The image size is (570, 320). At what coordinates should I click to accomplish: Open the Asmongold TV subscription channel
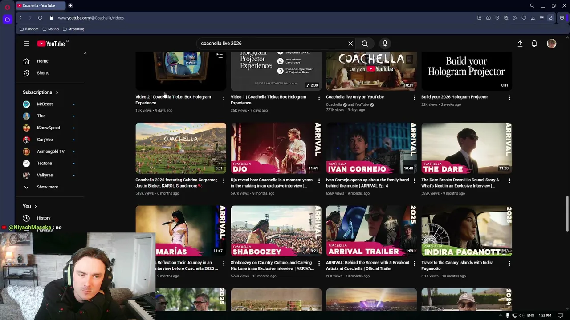(50, 152)
